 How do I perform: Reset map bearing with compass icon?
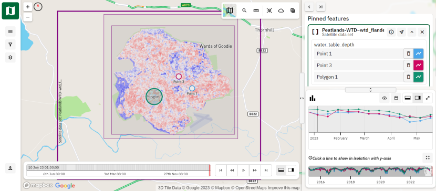(38, 7)
